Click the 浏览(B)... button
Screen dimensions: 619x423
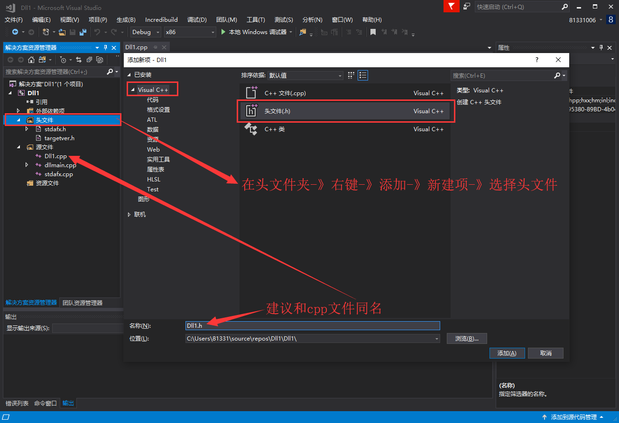click(x=467, y=339)
